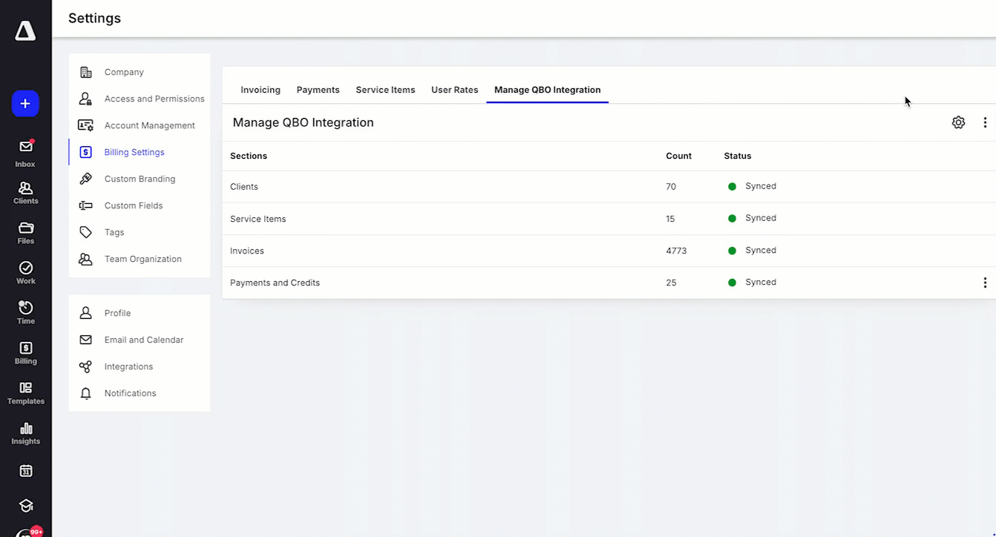Switch to the Invoicing tab

point(261,90)
